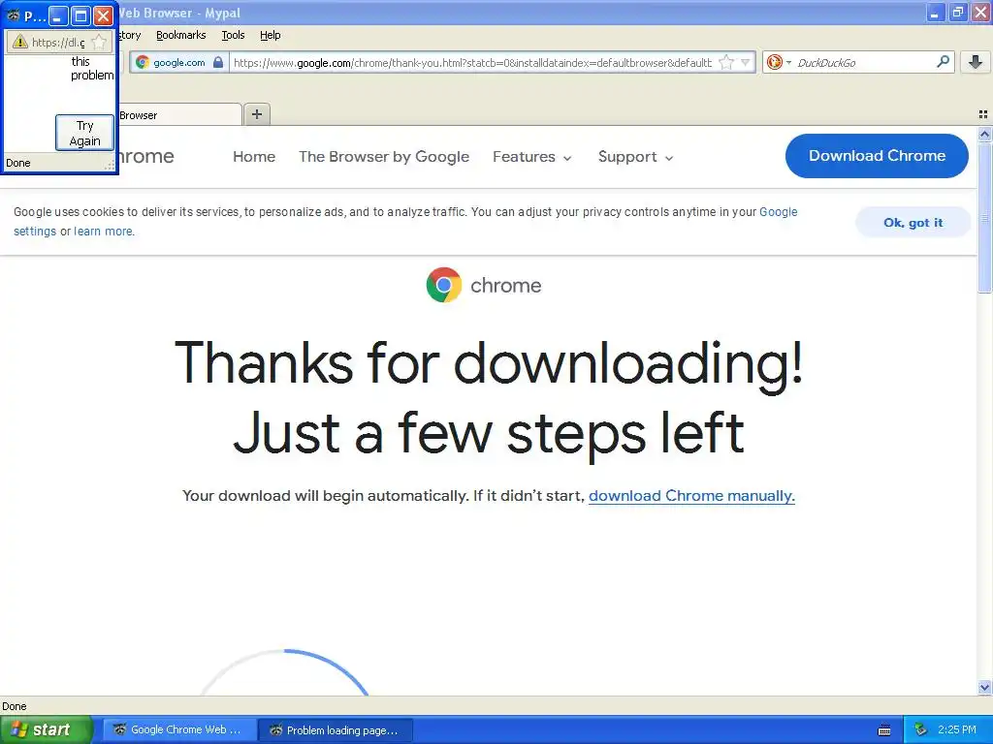Click the system tray network icon
Image resolution: width=993 pixels, height=744 pixels.
(x=920, y=729)
